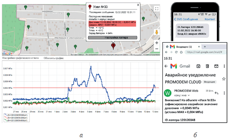Select the SMS bubble ID Логгера 120120048
Screen dimensions: 229x139
tap(192, 31)
